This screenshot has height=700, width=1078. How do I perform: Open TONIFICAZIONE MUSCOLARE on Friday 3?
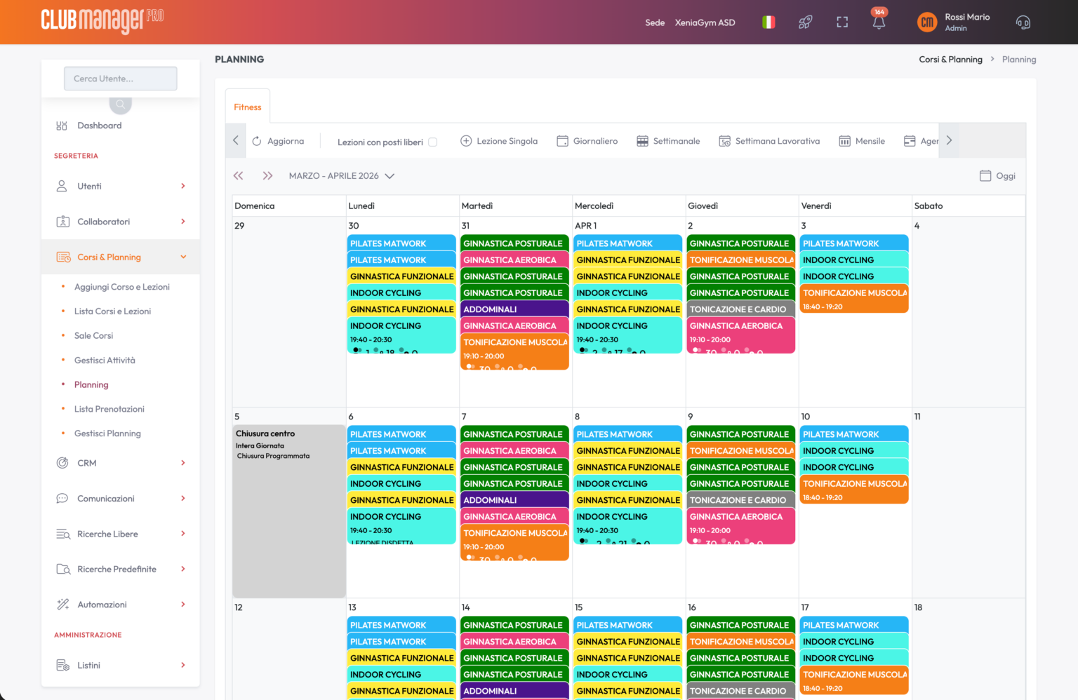[x=854, y=299]
